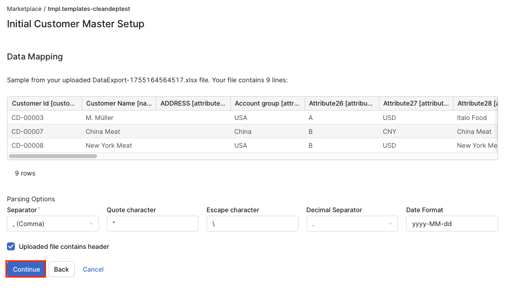This screenshot has height=292, width=509.
Task: Uncheck 'Uploaded file contains header'
Action: click(x=10, y=246)
